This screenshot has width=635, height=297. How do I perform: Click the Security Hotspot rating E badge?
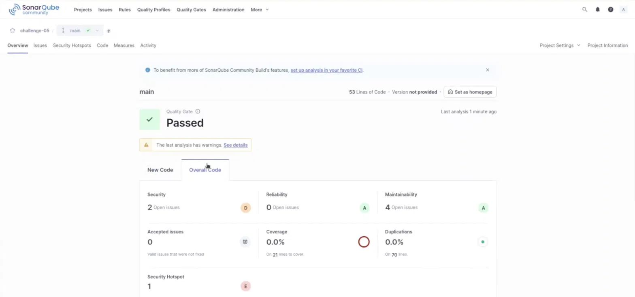pyautogui.click(x=245, y=286)
